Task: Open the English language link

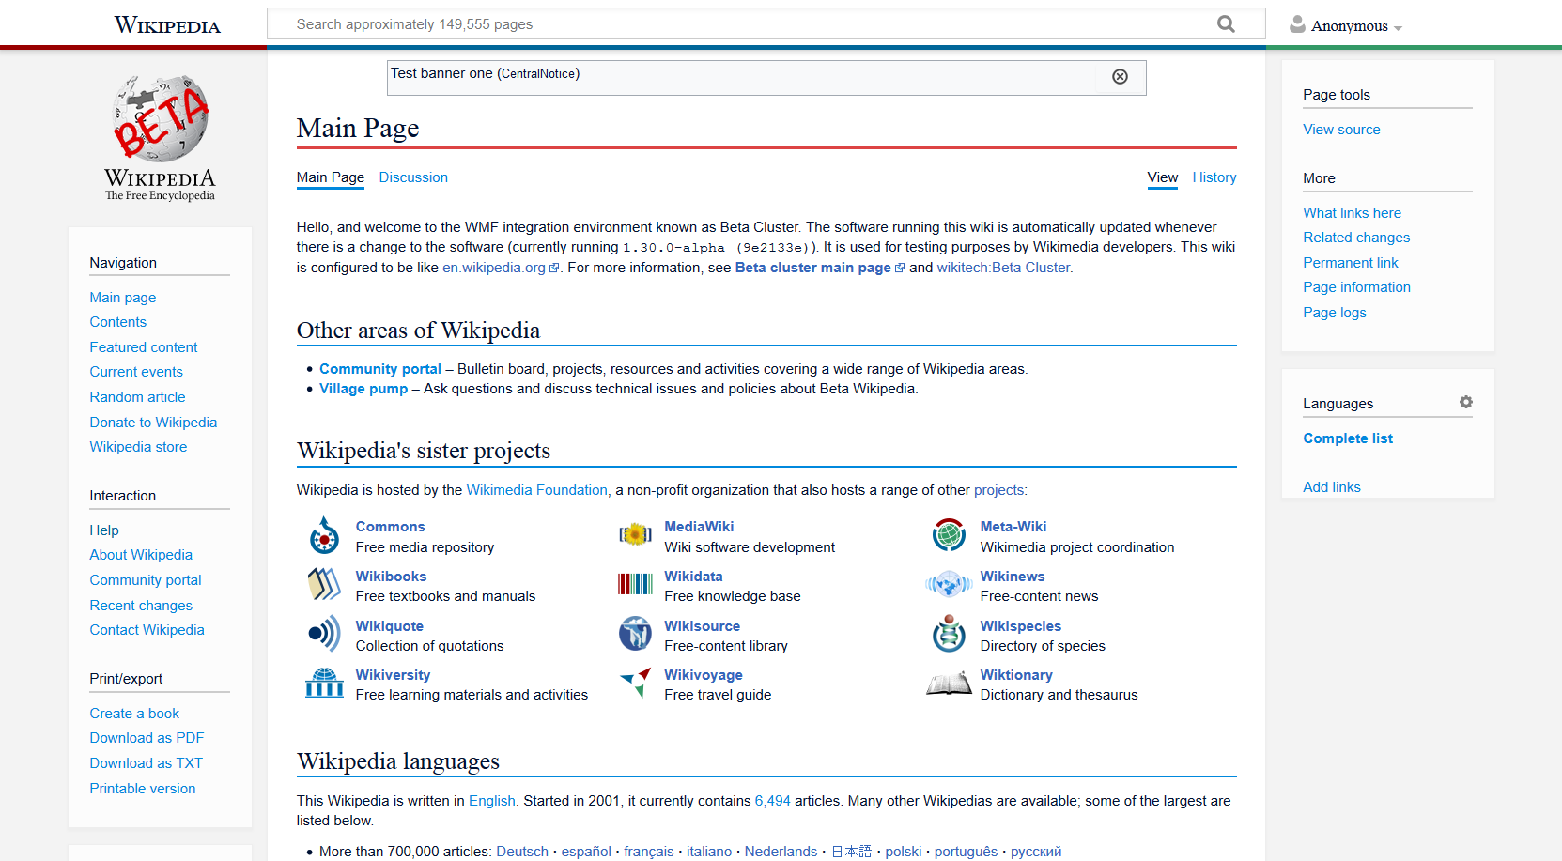Action: point(492,801)
